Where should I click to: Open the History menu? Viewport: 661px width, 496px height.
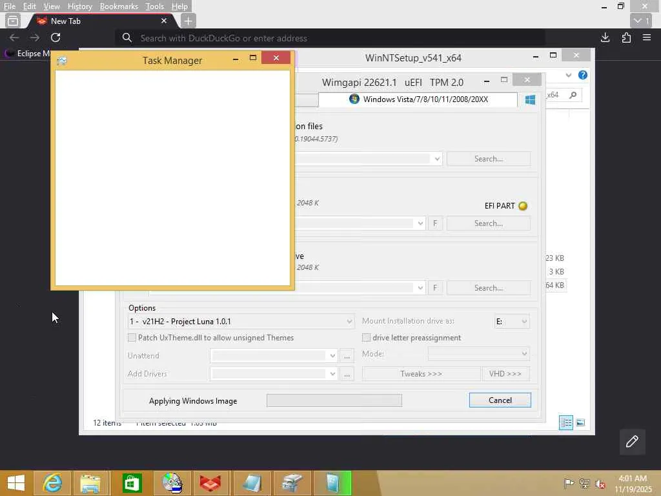79,6
